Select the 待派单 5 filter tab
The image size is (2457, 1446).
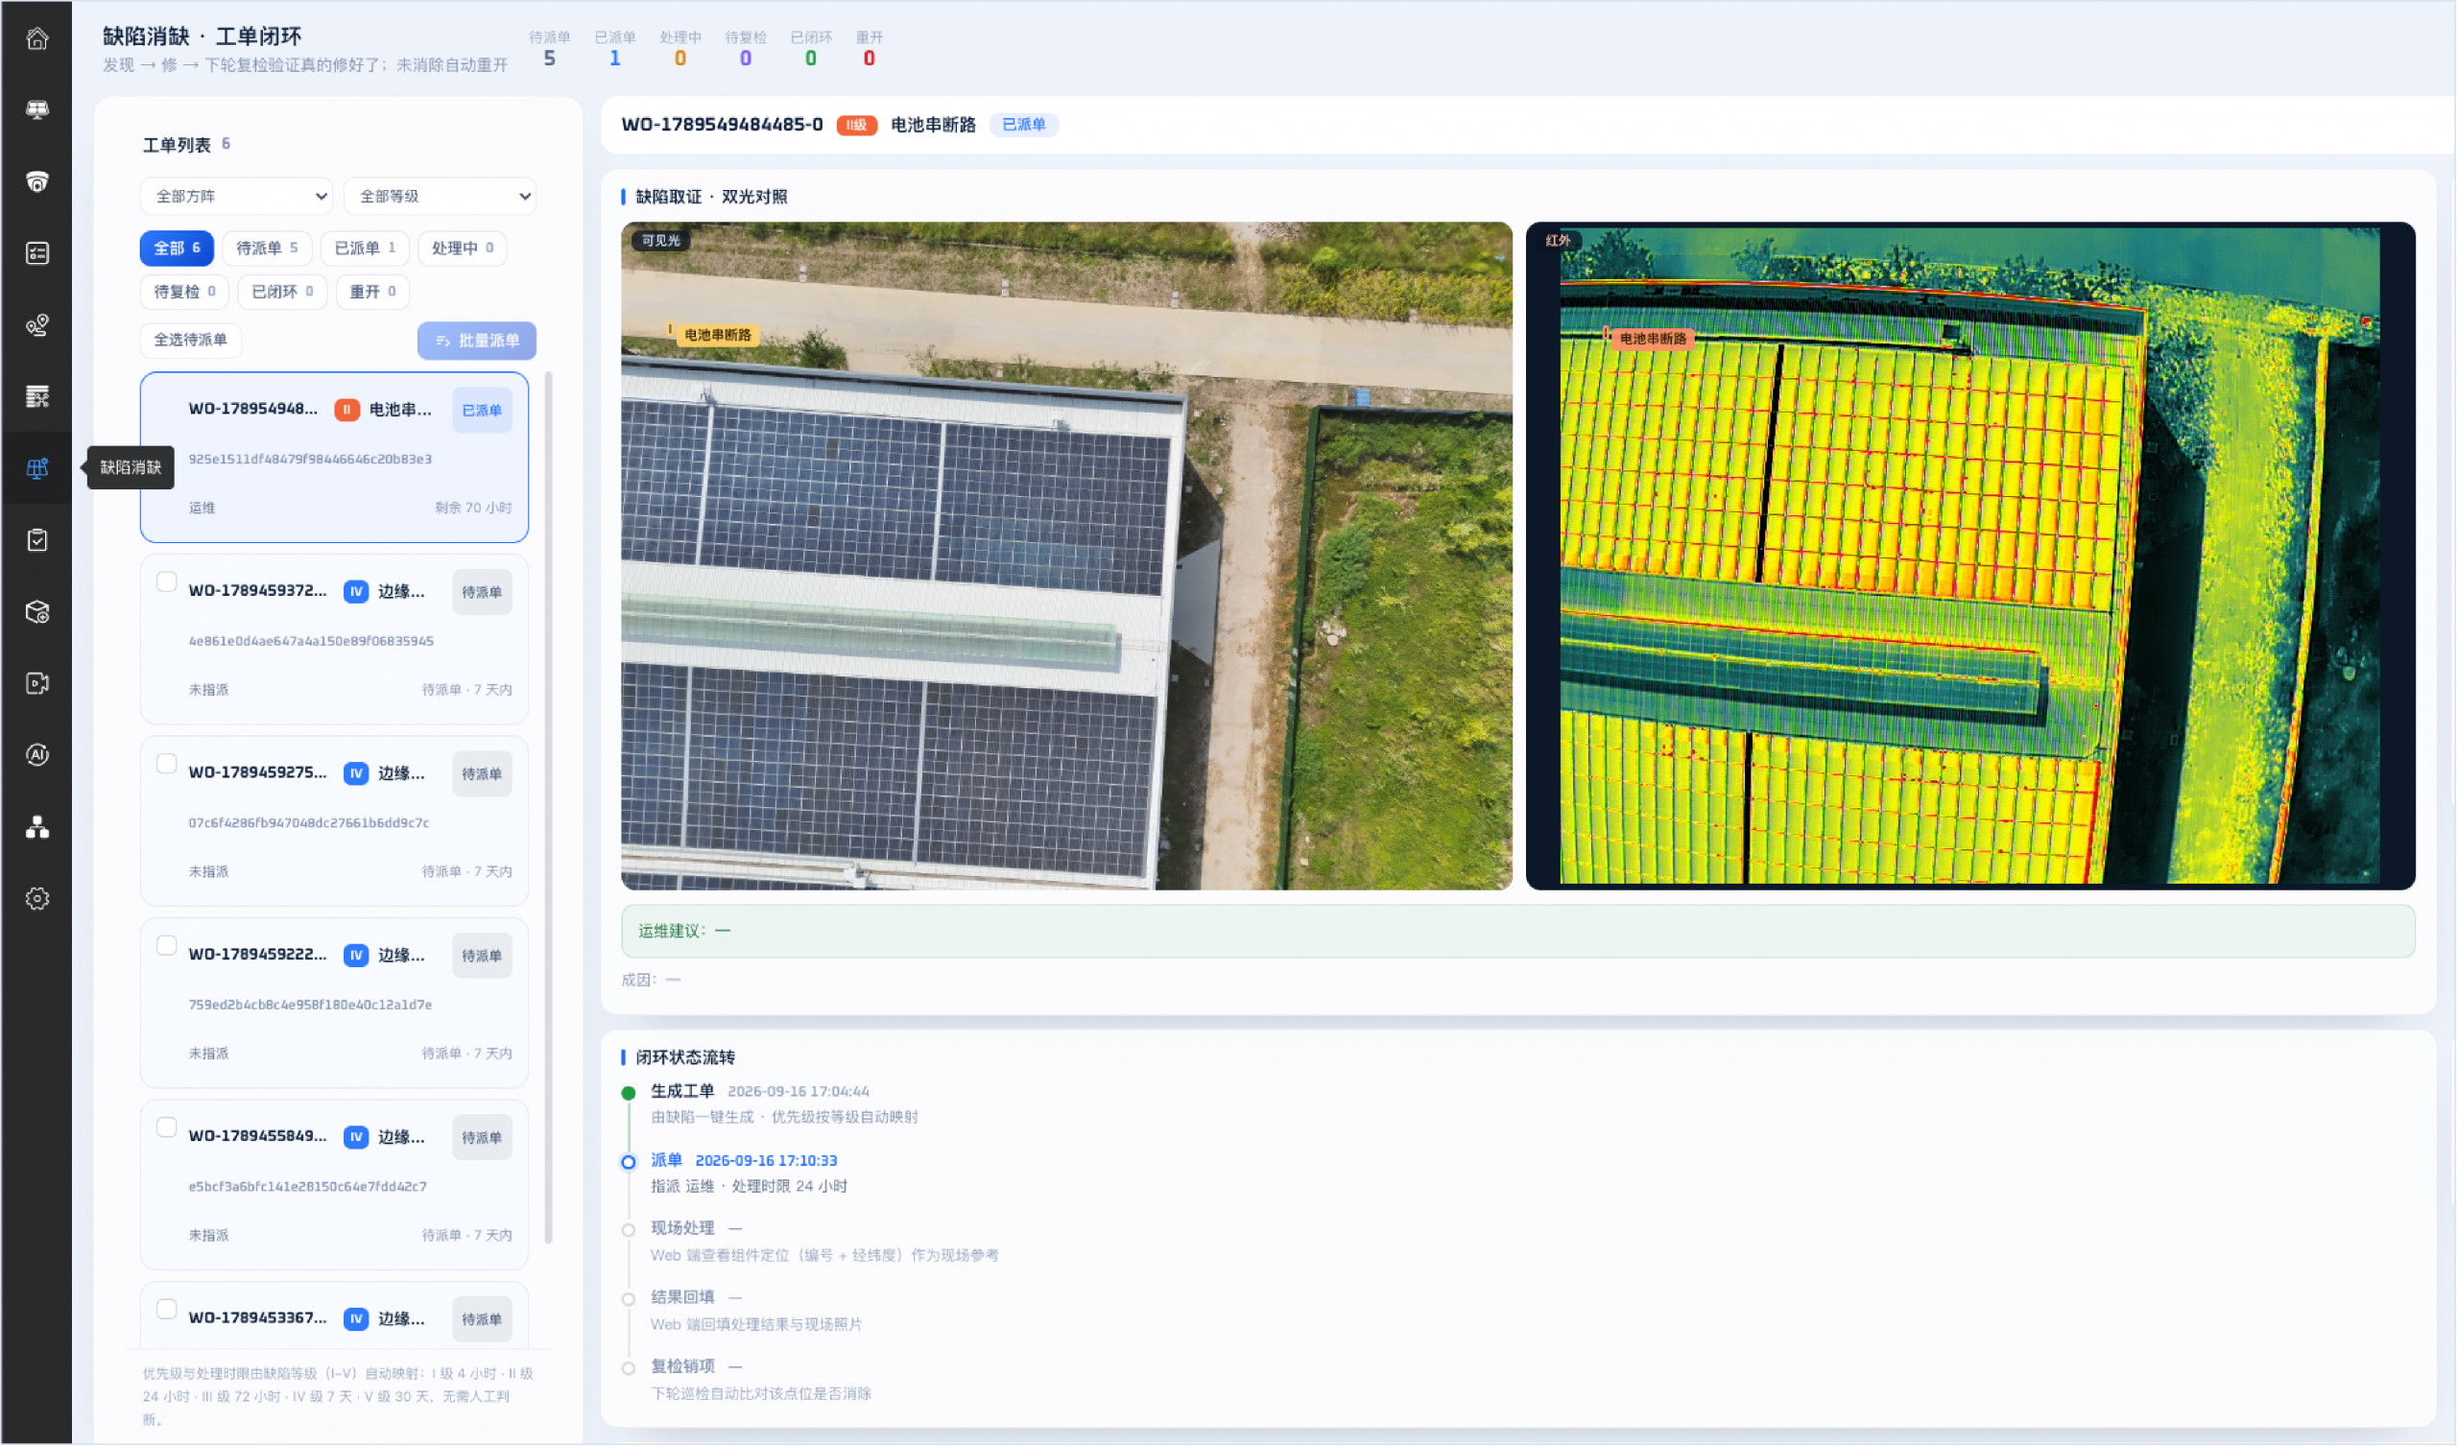[x=267, y=248]
